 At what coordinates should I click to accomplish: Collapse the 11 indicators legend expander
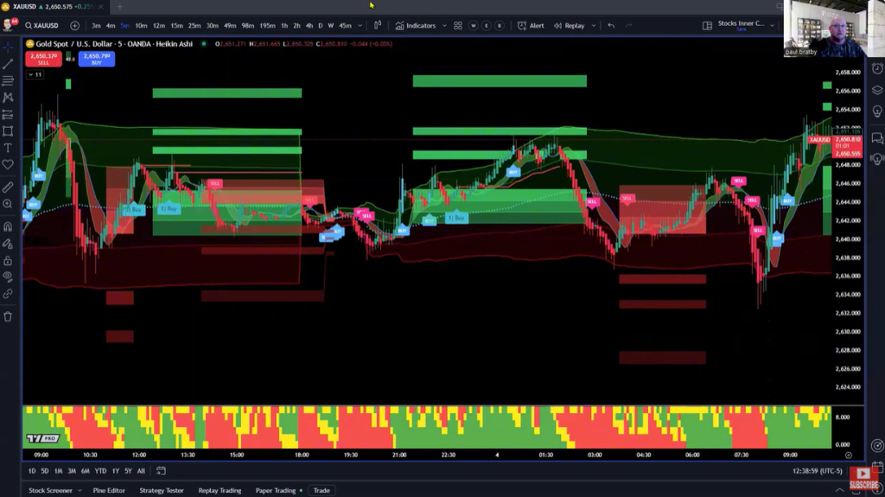(35, 74)
